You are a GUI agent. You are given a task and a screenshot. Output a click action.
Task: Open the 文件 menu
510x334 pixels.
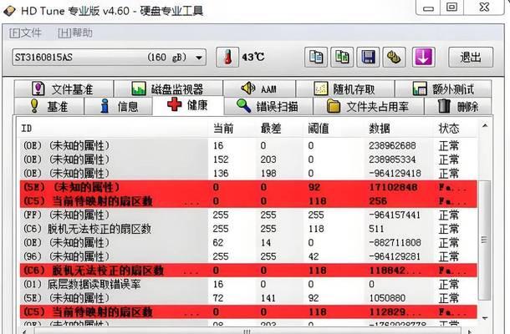25,33
